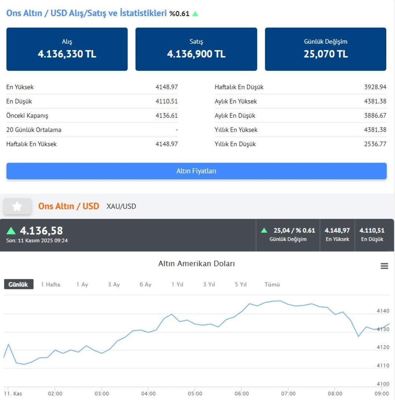Click the 07:00 peak on chart line

[280, 301]
